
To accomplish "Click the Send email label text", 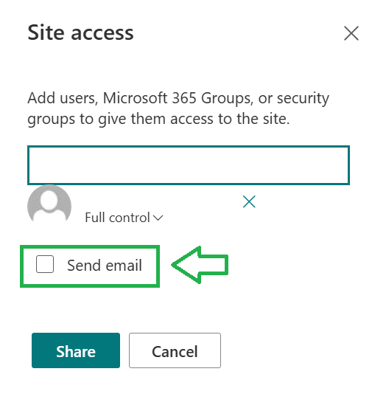I will (105, 266).
